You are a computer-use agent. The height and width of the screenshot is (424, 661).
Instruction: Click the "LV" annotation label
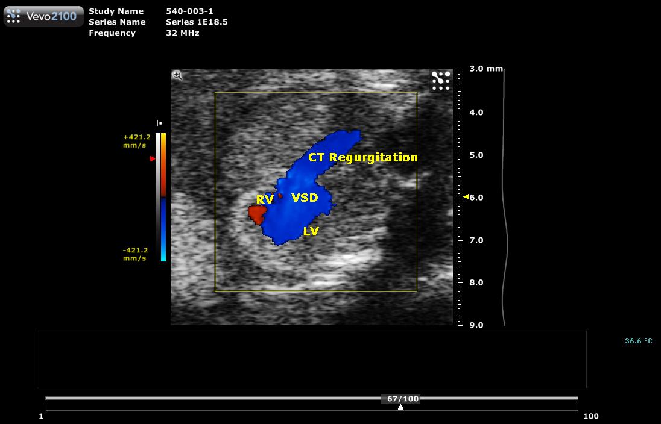311,231
